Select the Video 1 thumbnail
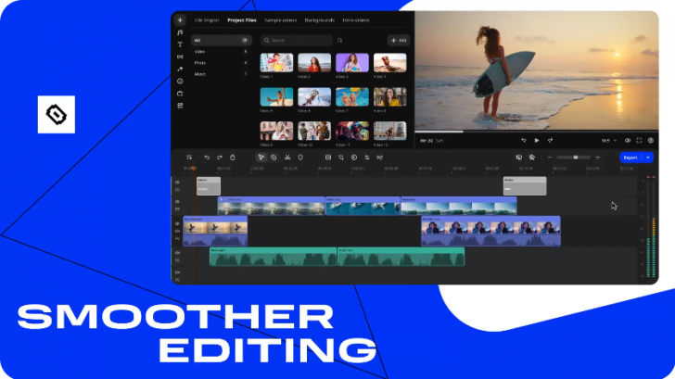This screenshot has width=675, height=379. (276, 63)
